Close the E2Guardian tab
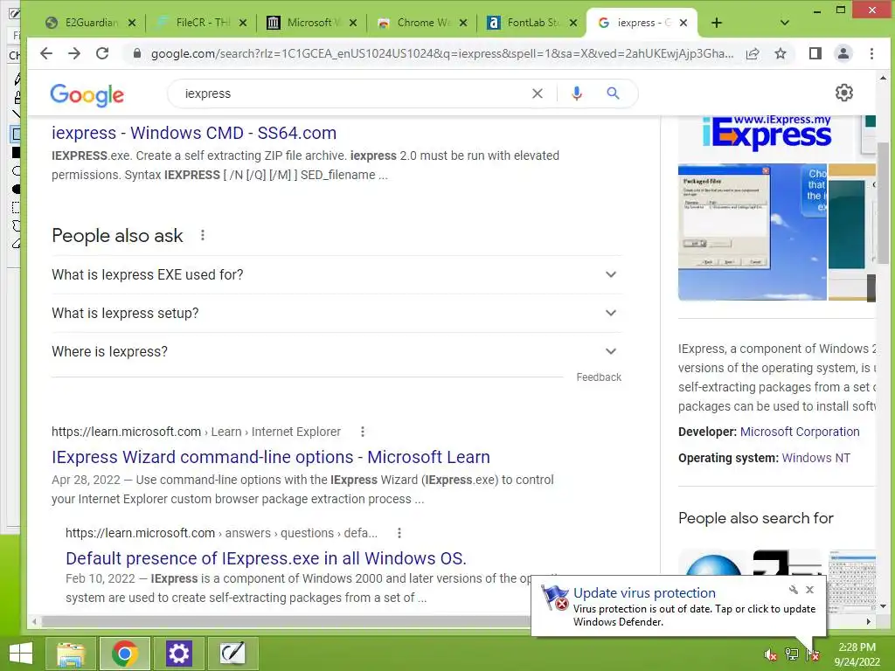895x671 pixels. point(132,23)
